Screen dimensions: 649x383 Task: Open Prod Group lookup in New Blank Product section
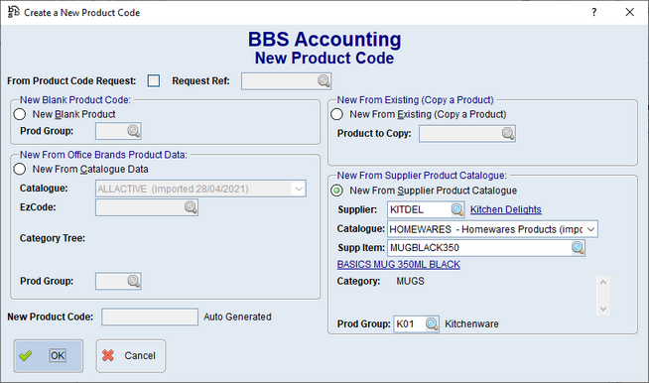pyautogui.click(x=133, y=131)
